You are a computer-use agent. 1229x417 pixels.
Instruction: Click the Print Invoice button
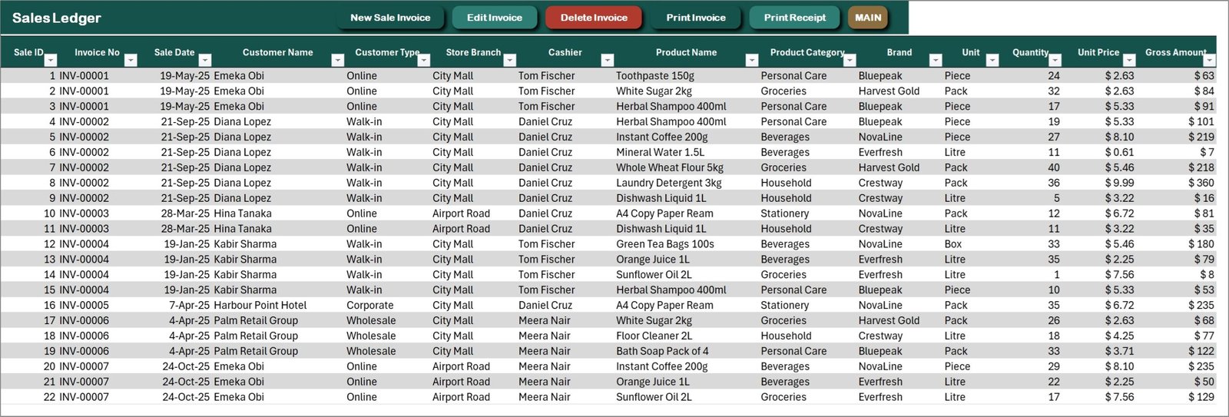click(x=696, y=18)
